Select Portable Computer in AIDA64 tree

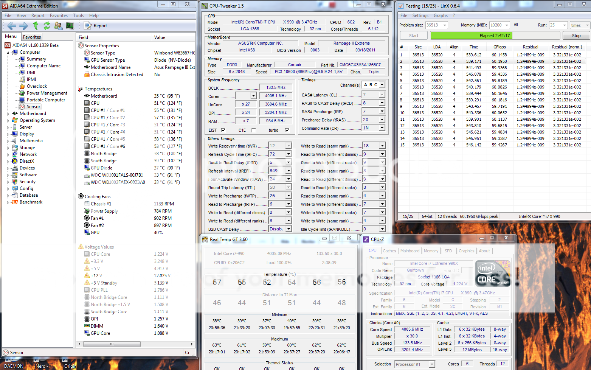click(46, 100)
